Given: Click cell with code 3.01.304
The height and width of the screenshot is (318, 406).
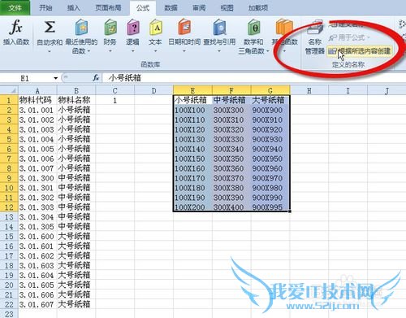Looking at the screenshot, I should pos(37,217).
